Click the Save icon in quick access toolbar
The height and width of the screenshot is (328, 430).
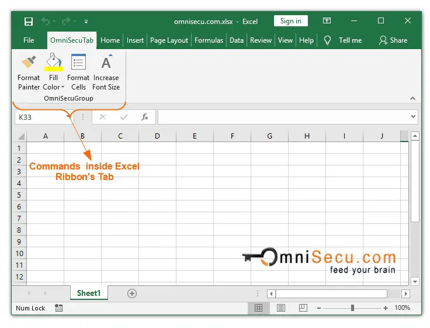[29, 22]
